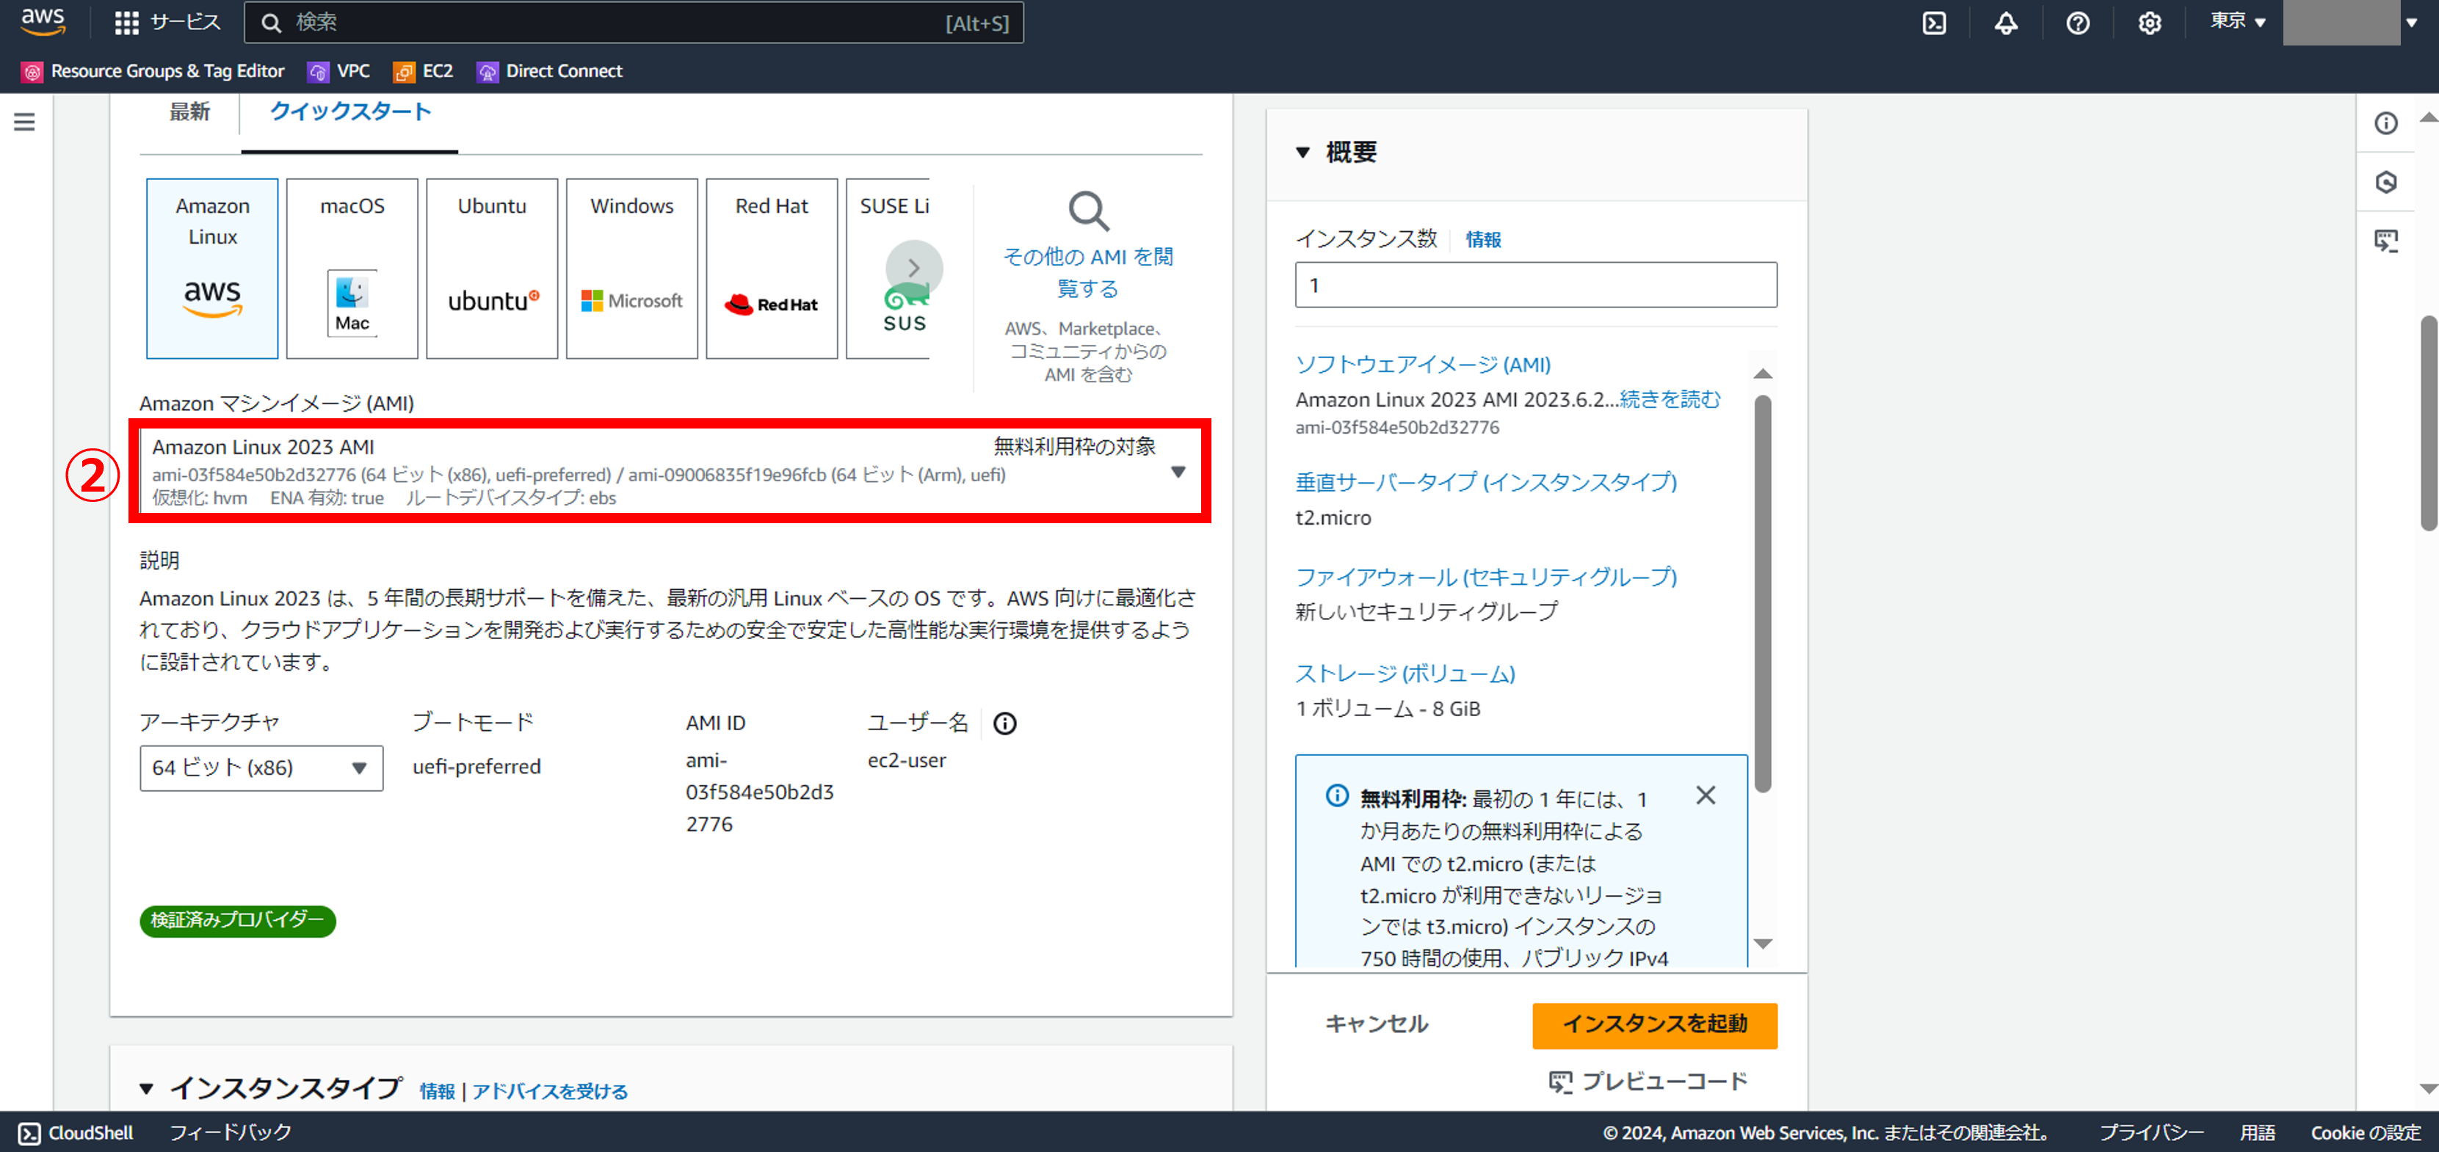This screenshot has height=1152, width=2439.
Task: Click summary scroll-down arrow
Action: [1763, 944]
